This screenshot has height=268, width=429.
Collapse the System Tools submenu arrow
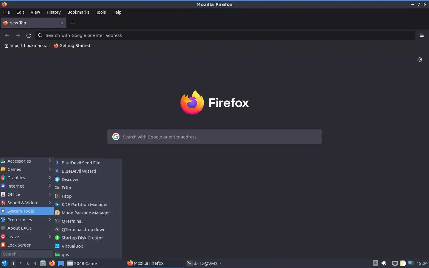(x=50, y=211)
